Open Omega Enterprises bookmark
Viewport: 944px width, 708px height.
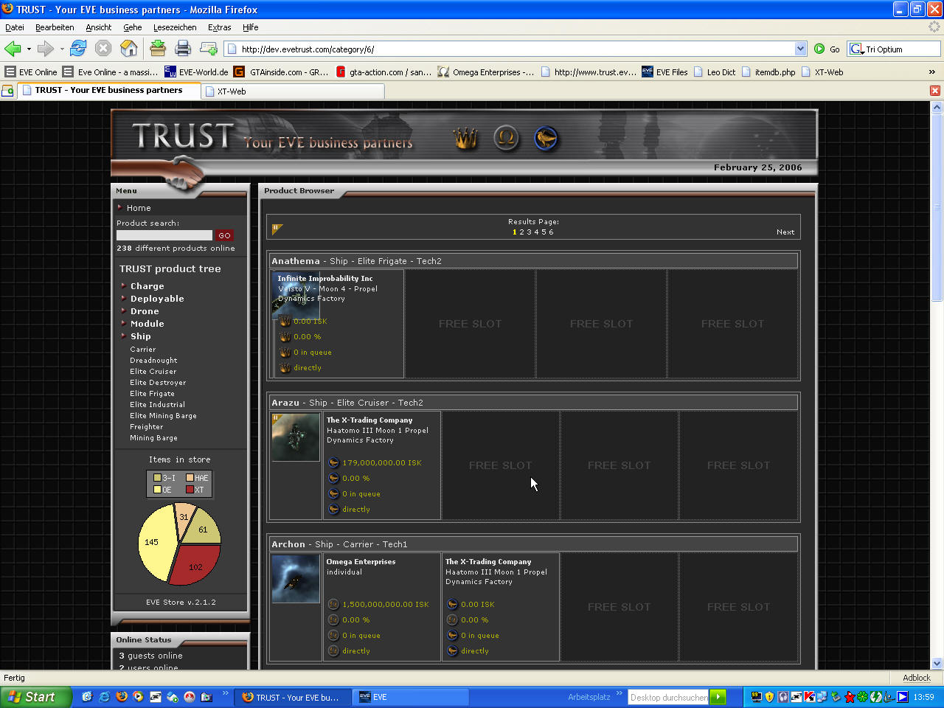click(486, 72)
